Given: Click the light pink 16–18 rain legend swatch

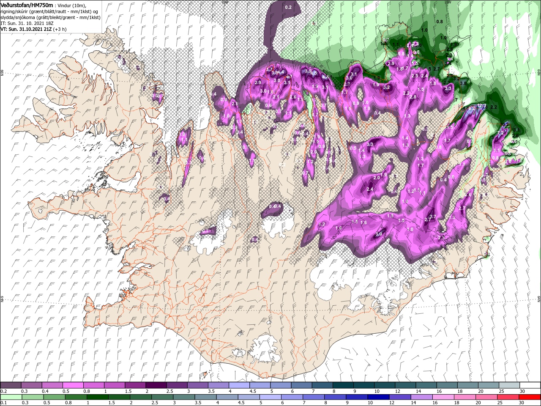Looking at the screenshot, I should [443, 397].
